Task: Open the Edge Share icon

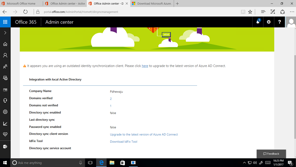Action: coord(282,12)
